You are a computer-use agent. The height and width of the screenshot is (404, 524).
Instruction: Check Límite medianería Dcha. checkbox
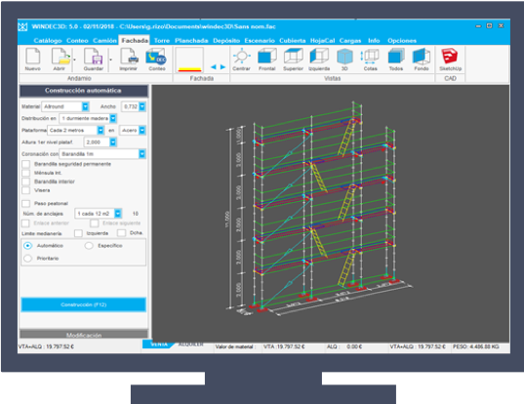[122, 233]
